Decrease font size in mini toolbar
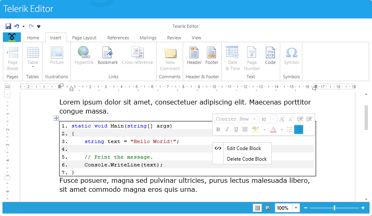372x216 pixels. tap(291, 119)
